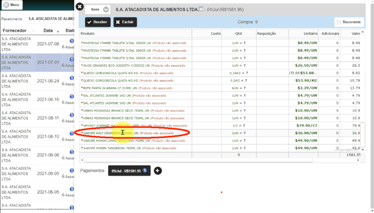Click the Excluir button

coord(125,22)
